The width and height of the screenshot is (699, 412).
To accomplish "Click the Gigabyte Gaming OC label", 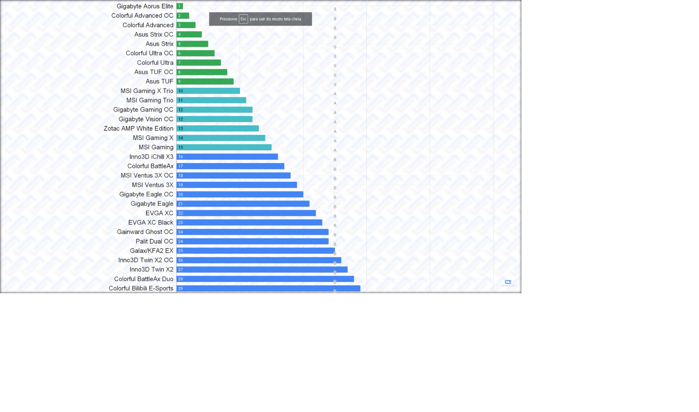I will point(143,110).
